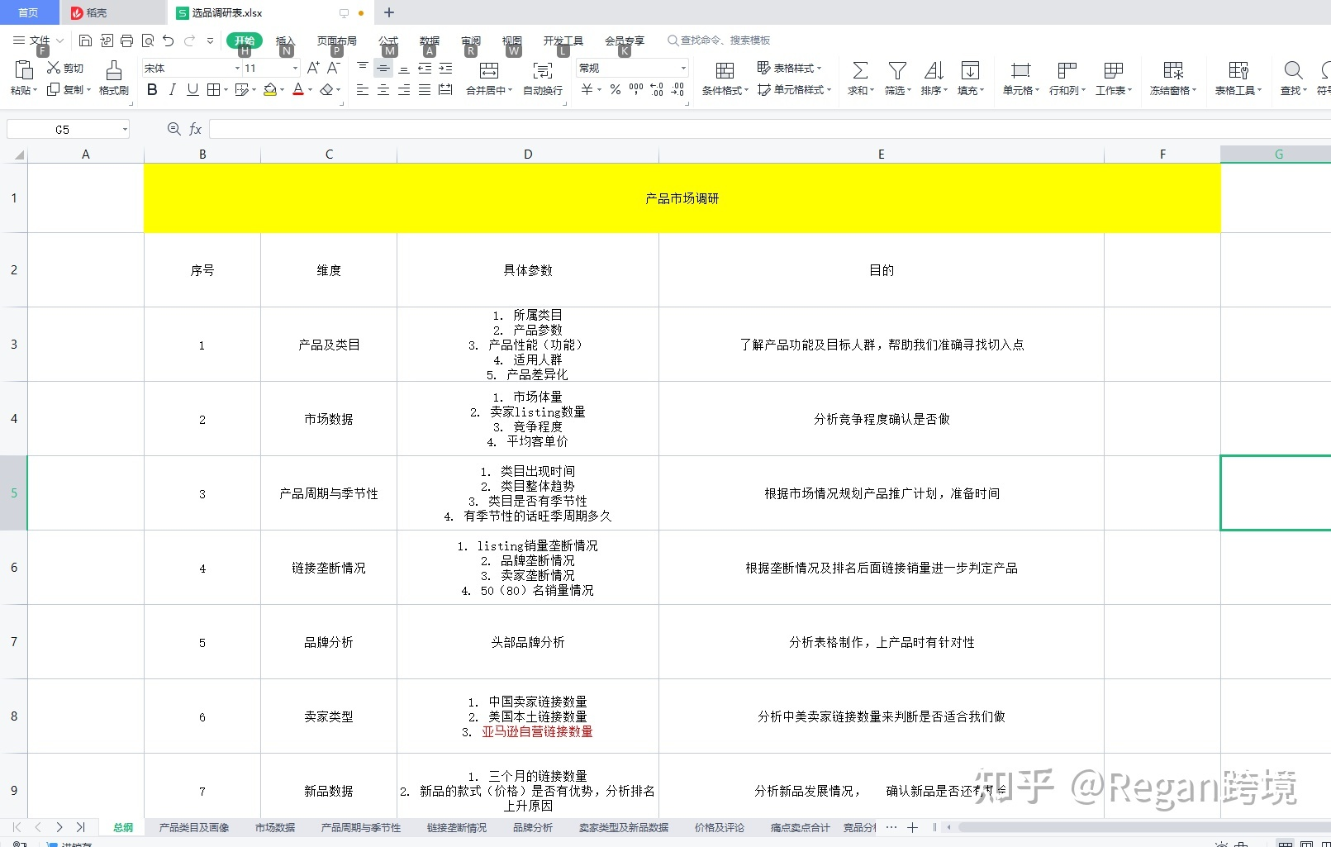Click the Conditional Formatting (条件格式) icon
Viewport: 1331px width, 847px height.
click(725, 71)
